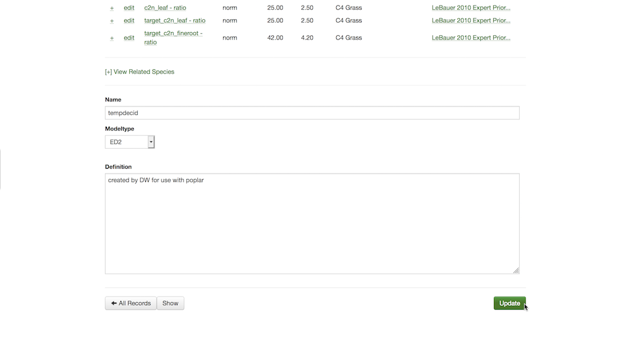The image size is (633, 341).
Task: Go back to All Records
Action: [x=130, y=303]
